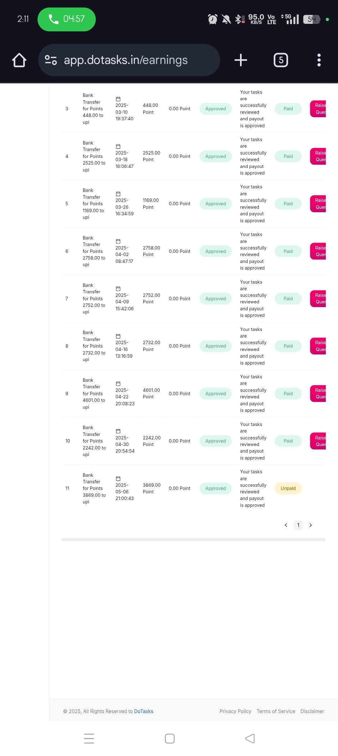Select page 1 in pagination

(x=298, y=525)
